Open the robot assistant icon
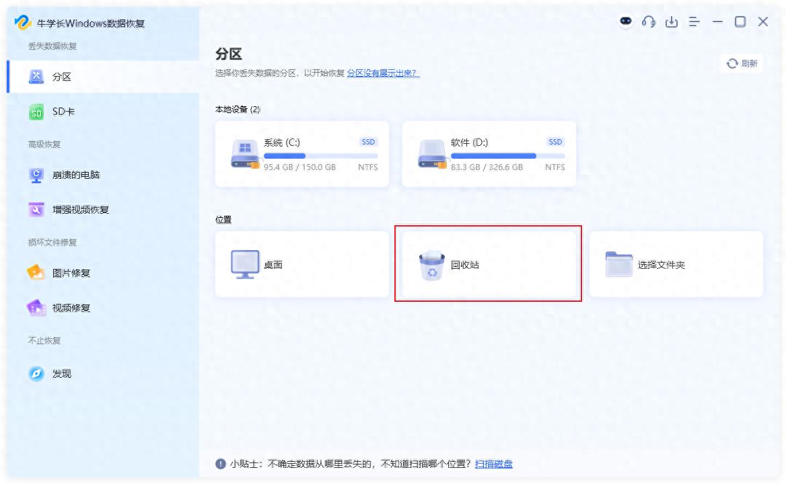 626,21
